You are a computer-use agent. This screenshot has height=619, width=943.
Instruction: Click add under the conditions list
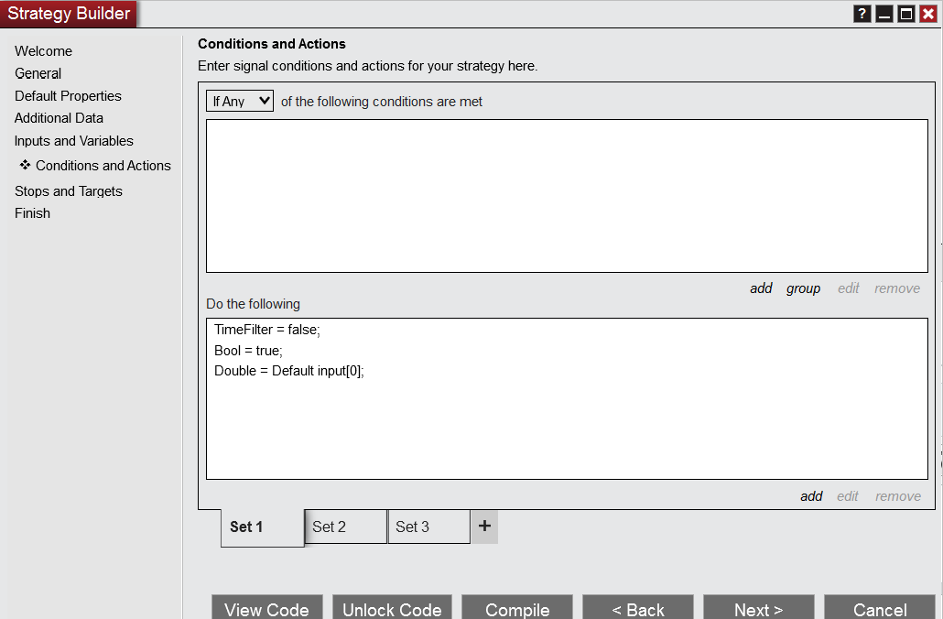click(761, 288)
